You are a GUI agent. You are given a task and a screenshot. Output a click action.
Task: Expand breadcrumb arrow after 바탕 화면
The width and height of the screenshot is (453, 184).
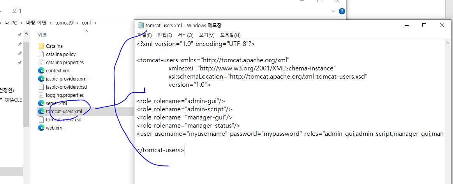[x=51, y=23]
